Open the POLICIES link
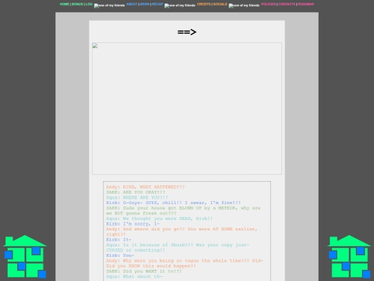The image size is (374, 281). (x=268, y=4)
